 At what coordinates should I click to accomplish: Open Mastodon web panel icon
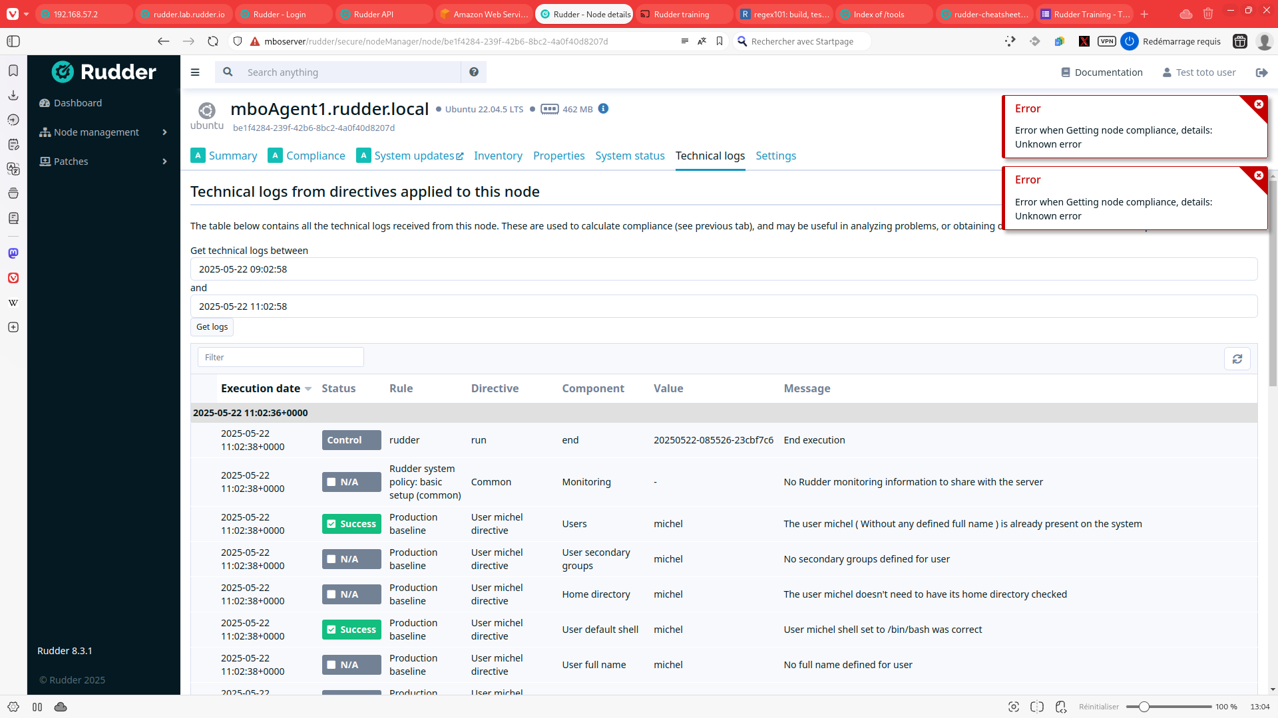(13, 253)
